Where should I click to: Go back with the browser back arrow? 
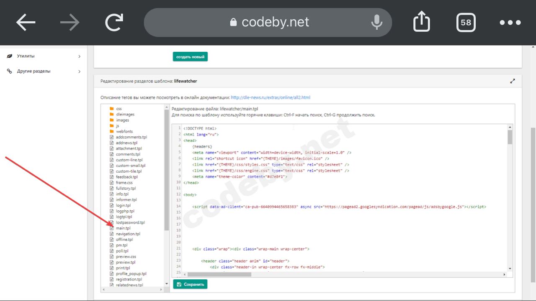[x=26, y=22]
